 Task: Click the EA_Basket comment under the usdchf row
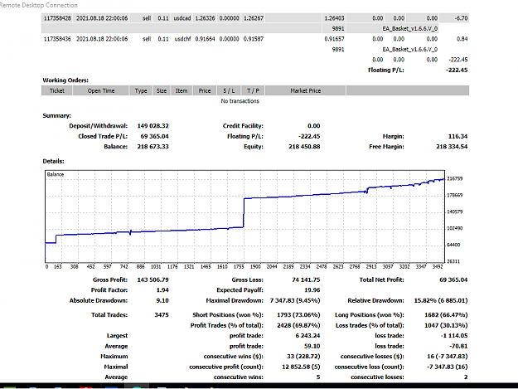410,50
